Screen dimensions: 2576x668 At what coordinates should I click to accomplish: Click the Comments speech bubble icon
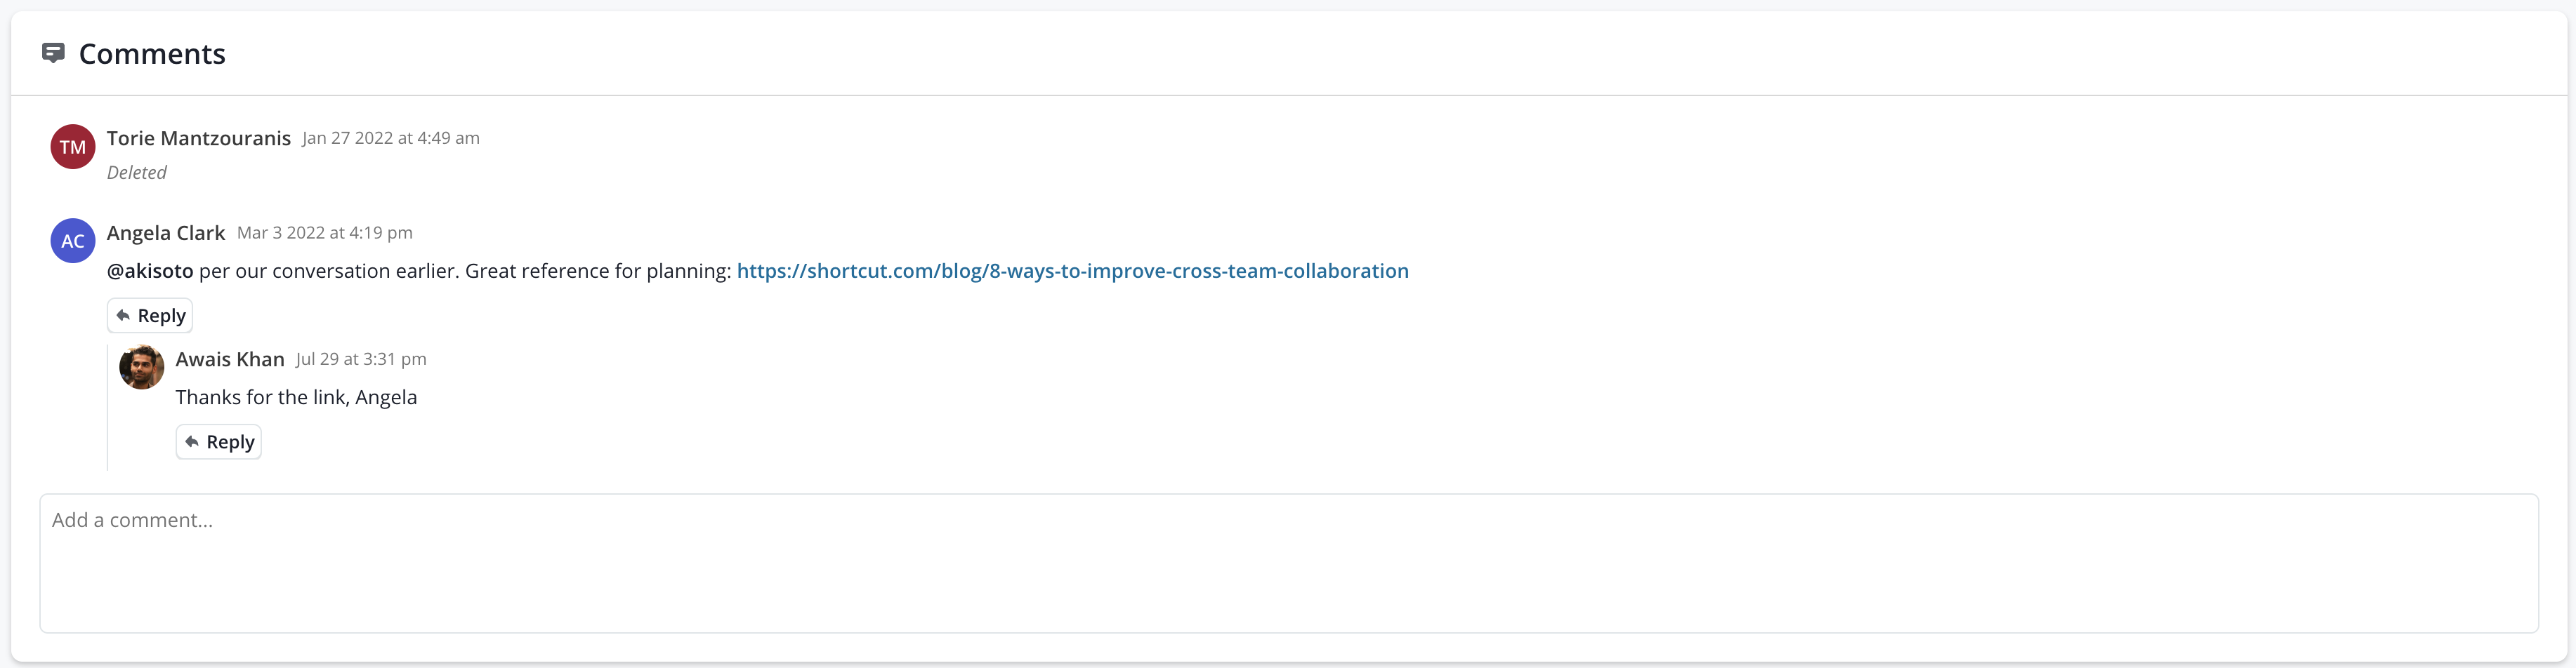click(x=53, y=53)
